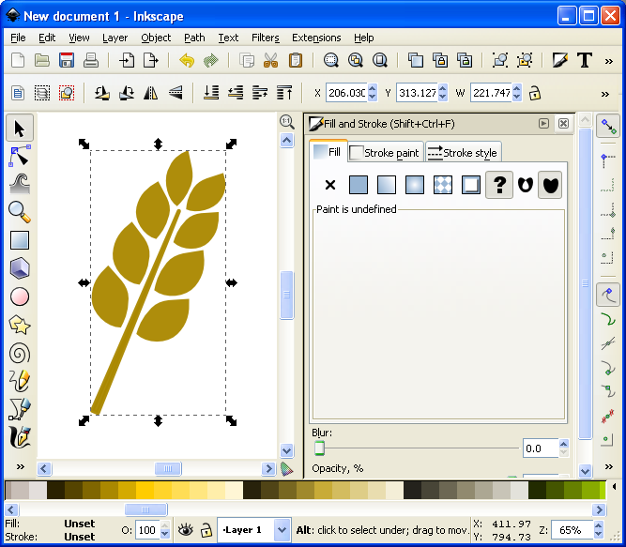Open the Filters menu

266,38
